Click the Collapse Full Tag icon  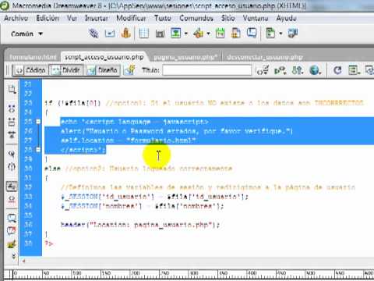12,108
